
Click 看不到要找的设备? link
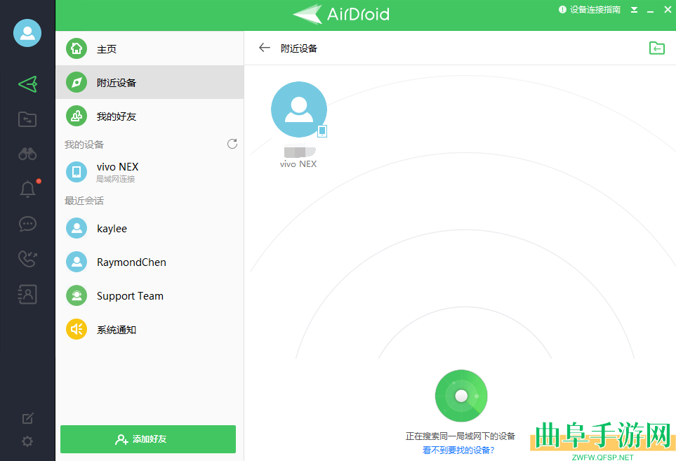[x=458, y=450]
